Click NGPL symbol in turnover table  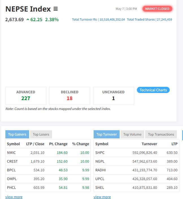[x=100, y=161]
